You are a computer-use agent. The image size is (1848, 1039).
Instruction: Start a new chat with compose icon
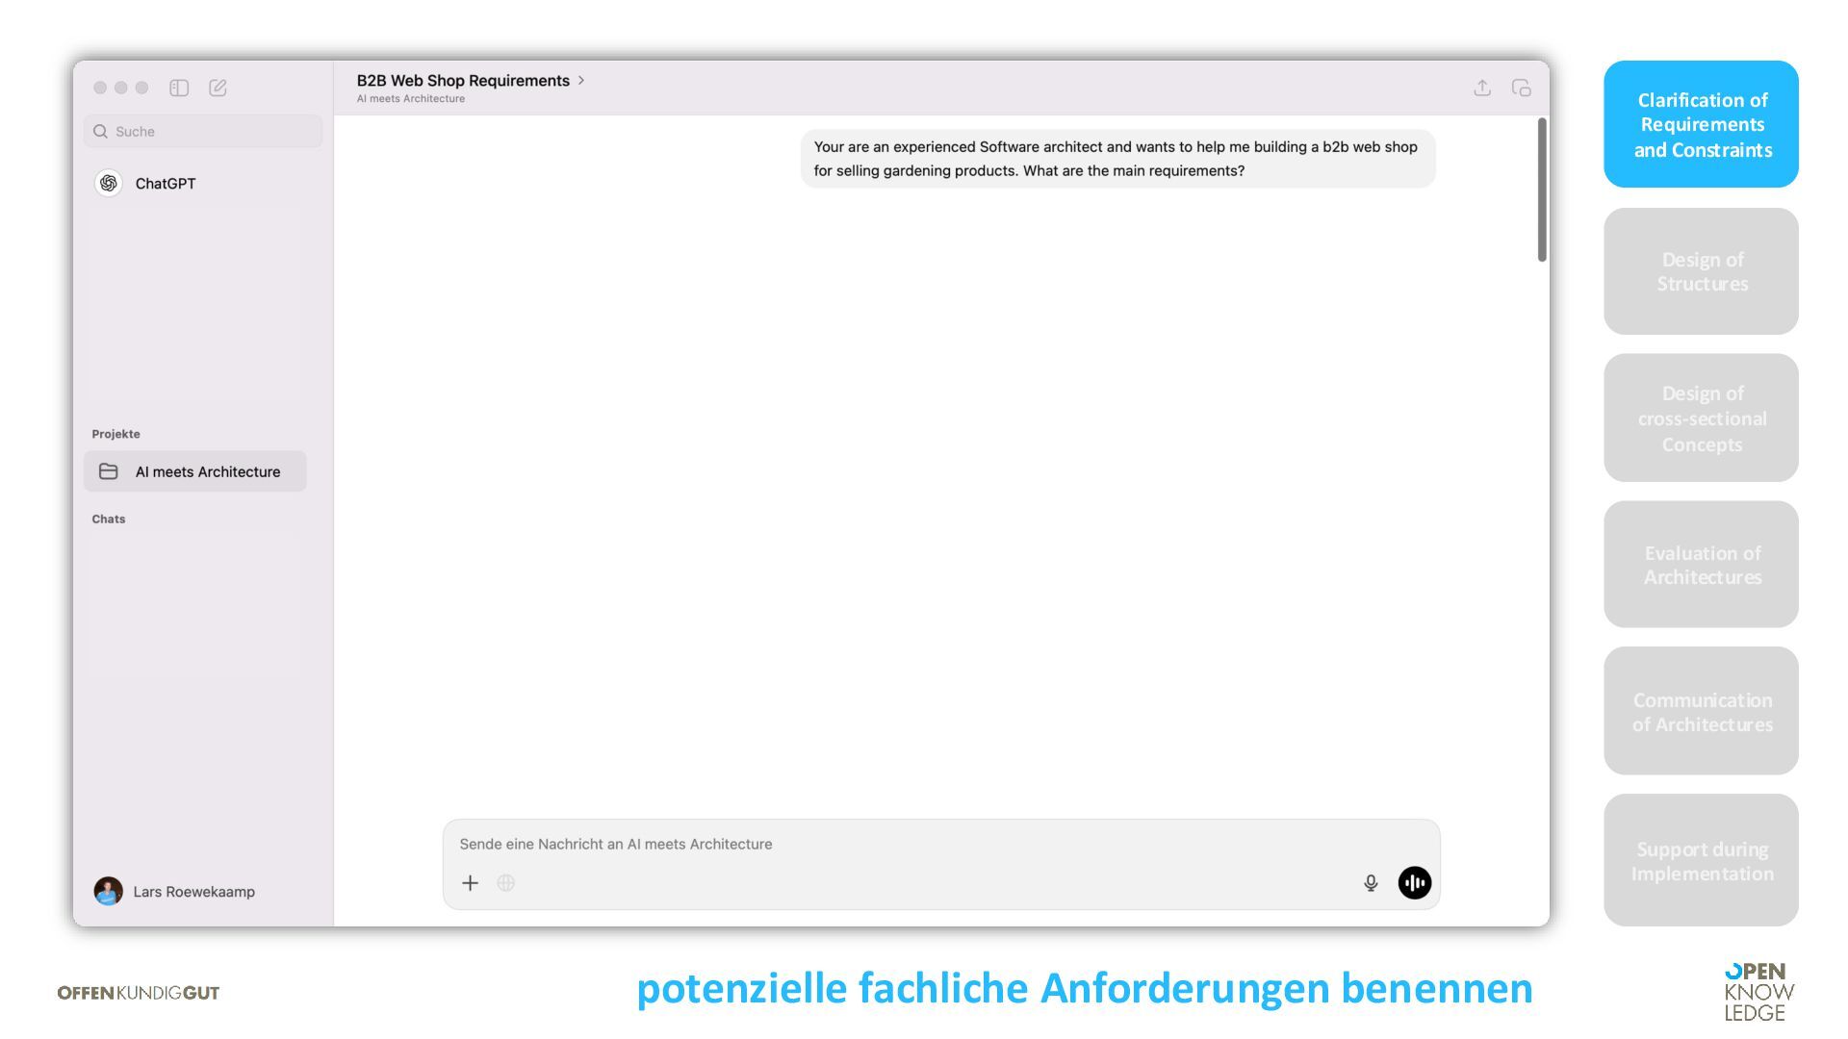pyautogui.click(x=218, y=88)
